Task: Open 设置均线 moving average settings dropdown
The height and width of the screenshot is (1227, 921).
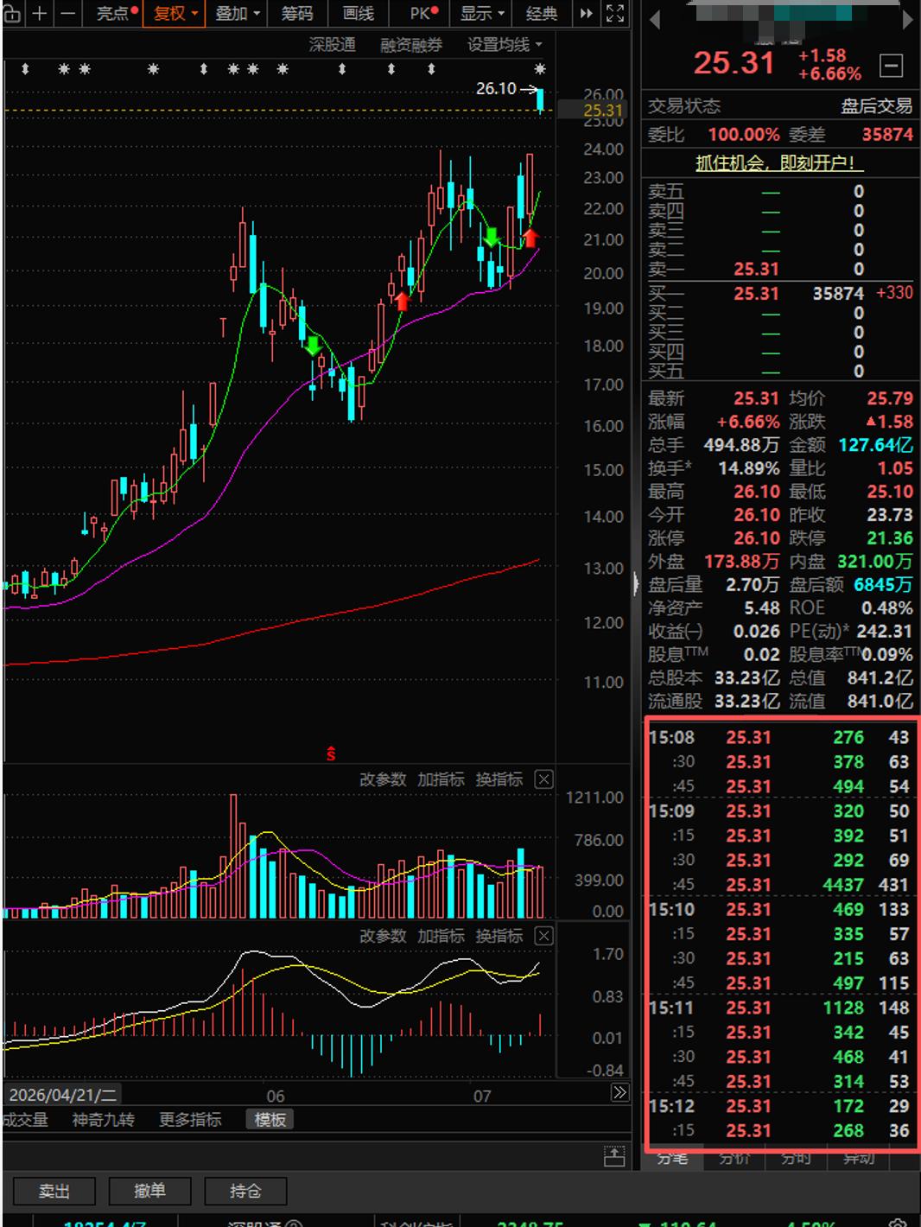Action: [x=505, y=45]
